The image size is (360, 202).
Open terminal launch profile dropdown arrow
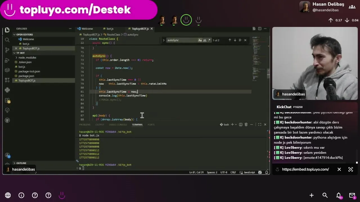coord(236,125)
